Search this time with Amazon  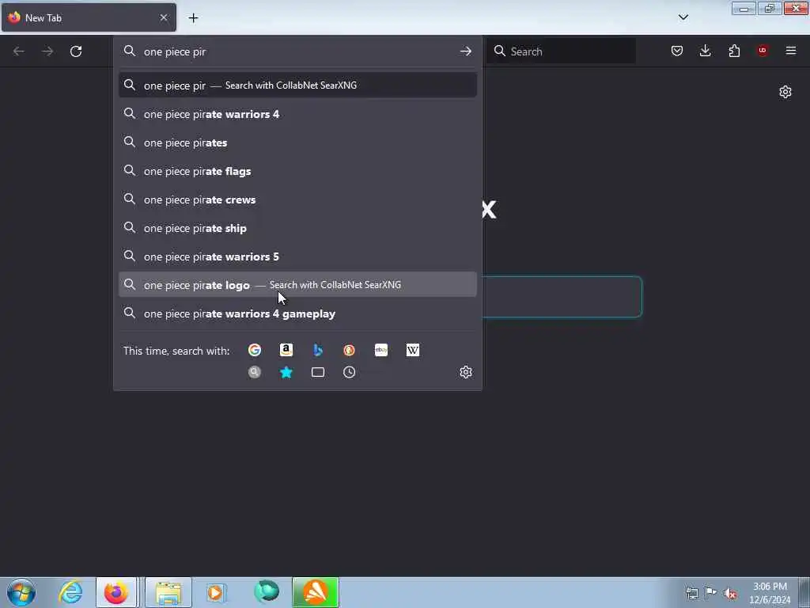286,351
